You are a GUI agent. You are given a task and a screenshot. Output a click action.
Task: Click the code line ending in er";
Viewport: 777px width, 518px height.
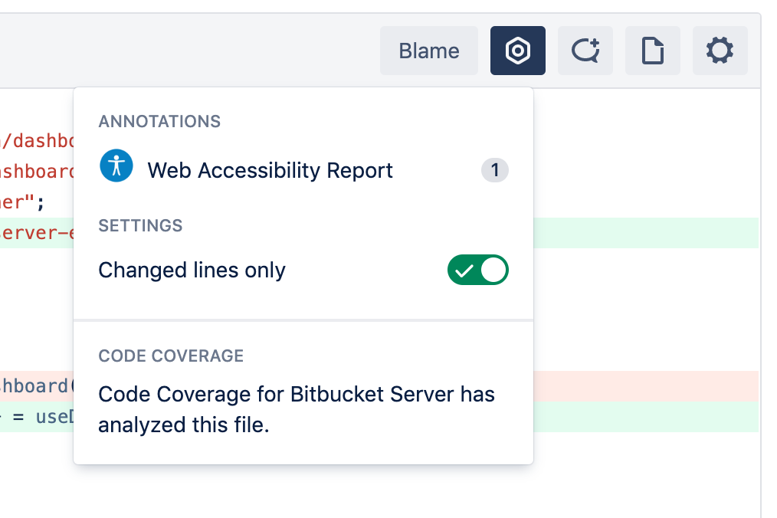[x=23, y=202]
